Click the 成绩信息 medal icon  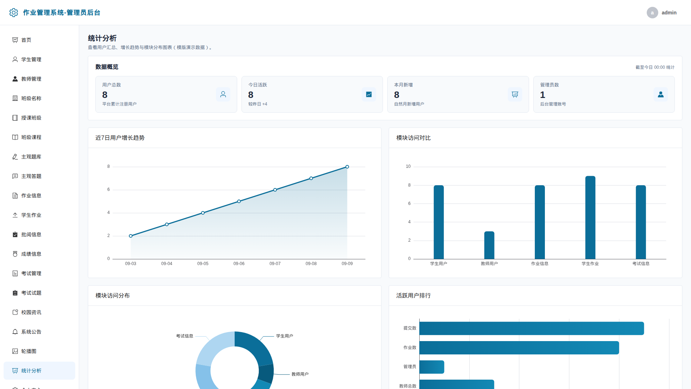[15, 254]
